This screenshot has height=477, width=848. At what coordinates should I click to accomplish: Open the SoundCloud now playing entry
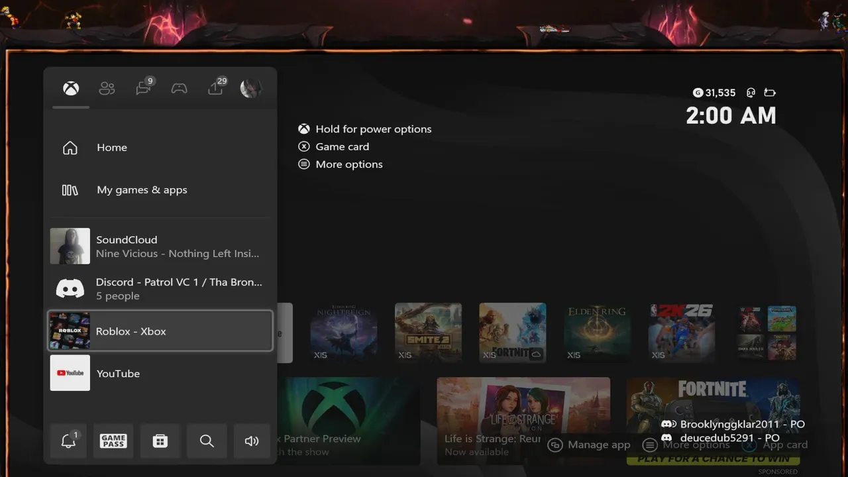pyautogui.click(x=159, y=246)
